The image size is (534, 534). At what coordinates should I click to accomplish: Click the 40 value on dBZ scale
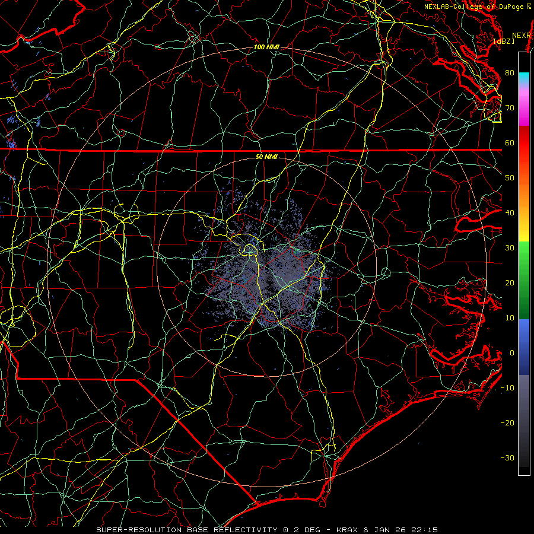point(510,213)
